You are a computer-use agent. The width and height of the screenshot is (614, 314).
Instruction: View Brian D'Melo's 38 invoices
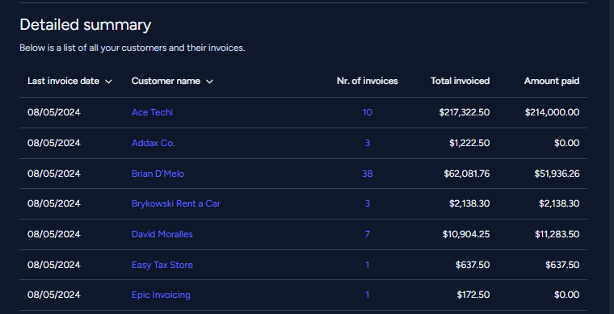(x=368, y=174)
